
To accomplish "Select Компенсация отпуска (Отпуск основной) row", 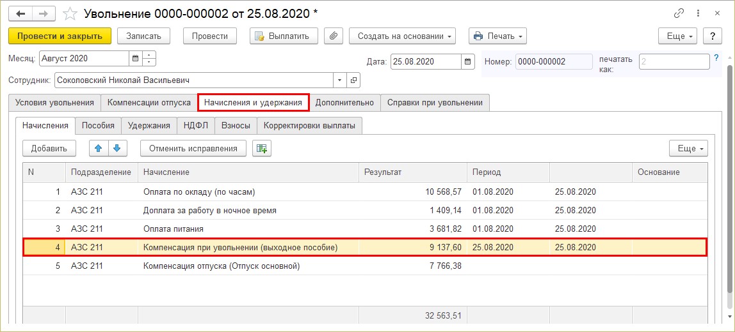I will [365, 266].
